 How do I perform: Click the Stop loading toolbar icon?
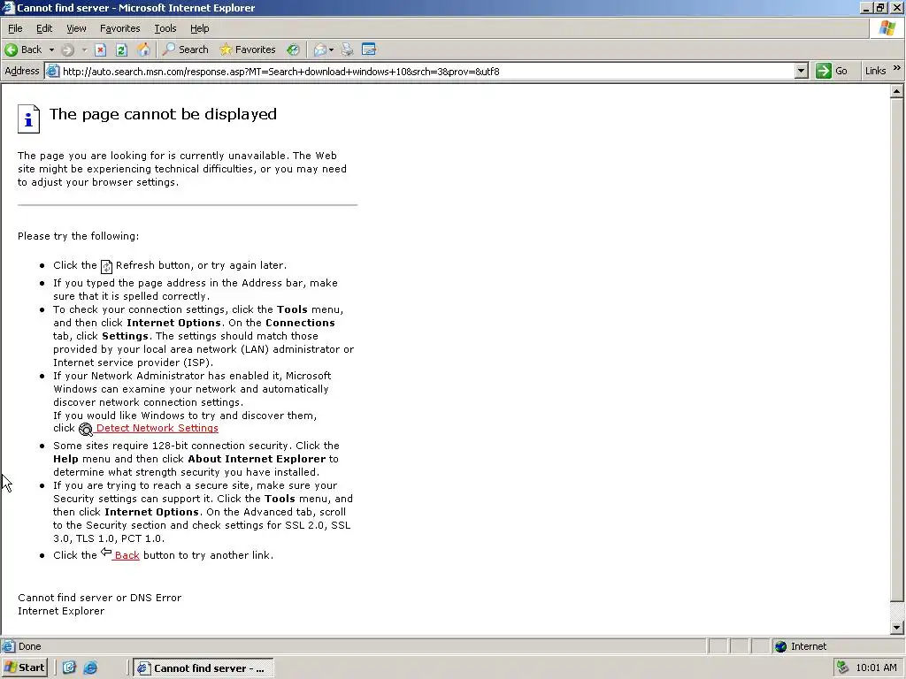101,50
